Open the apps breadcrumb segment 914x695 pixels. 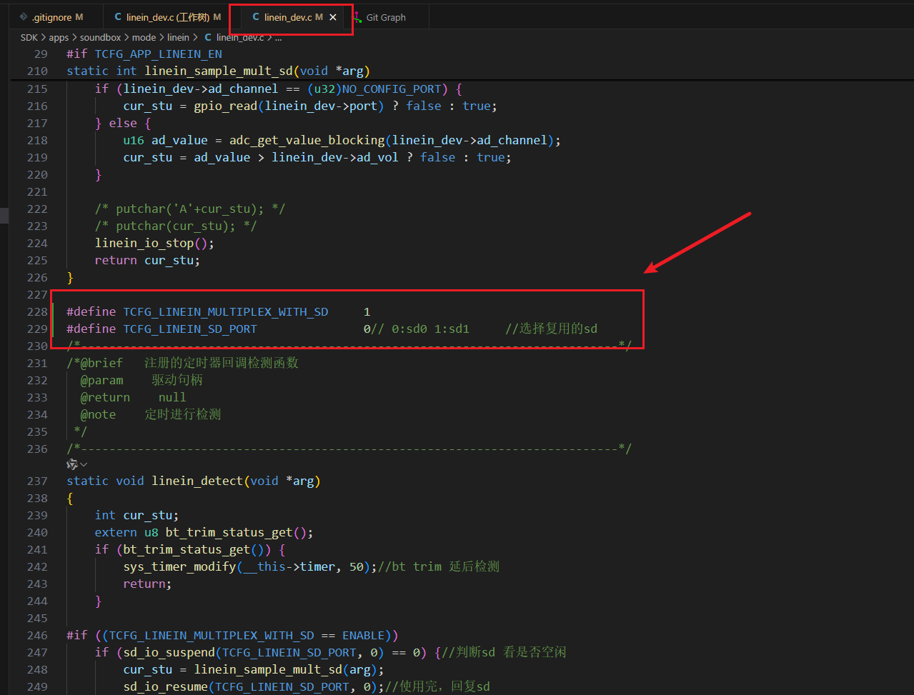[x=59, y=37]
